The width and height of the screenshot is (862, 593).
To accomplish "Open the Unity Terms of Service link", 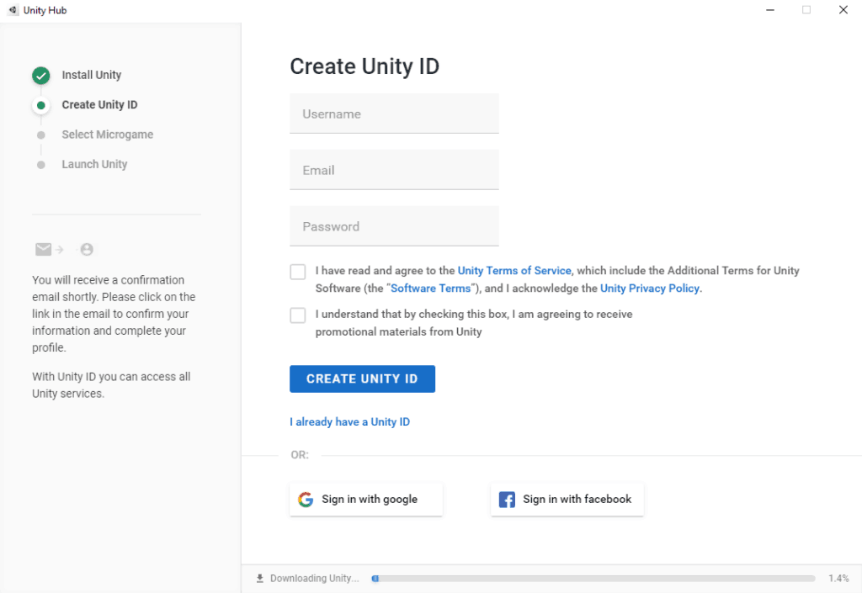I will pos(514,271).
